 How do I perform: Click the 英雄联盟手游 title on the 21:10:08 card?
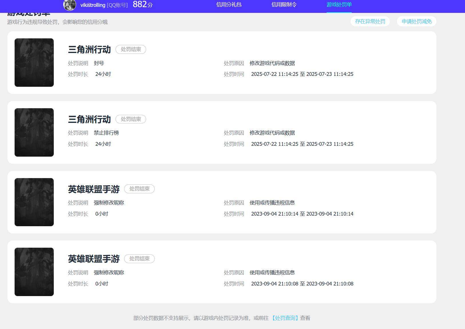(x=94, y=259)
